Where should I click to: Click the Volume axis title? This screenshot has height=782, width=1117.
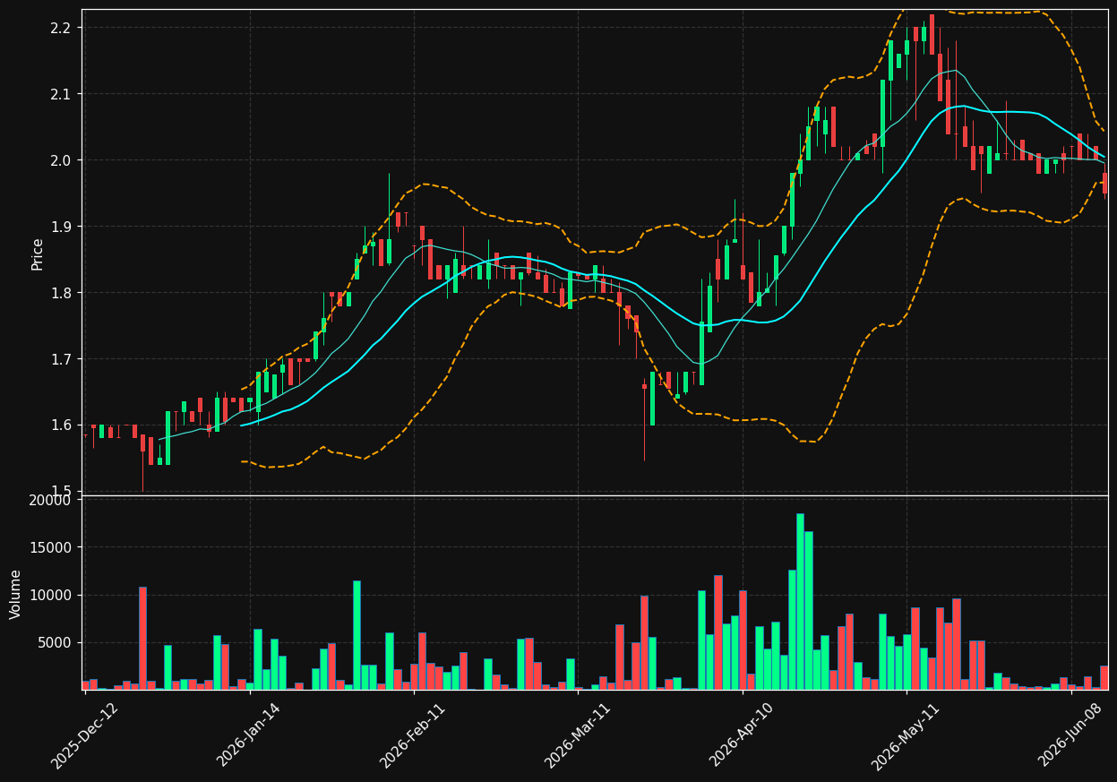16,594
